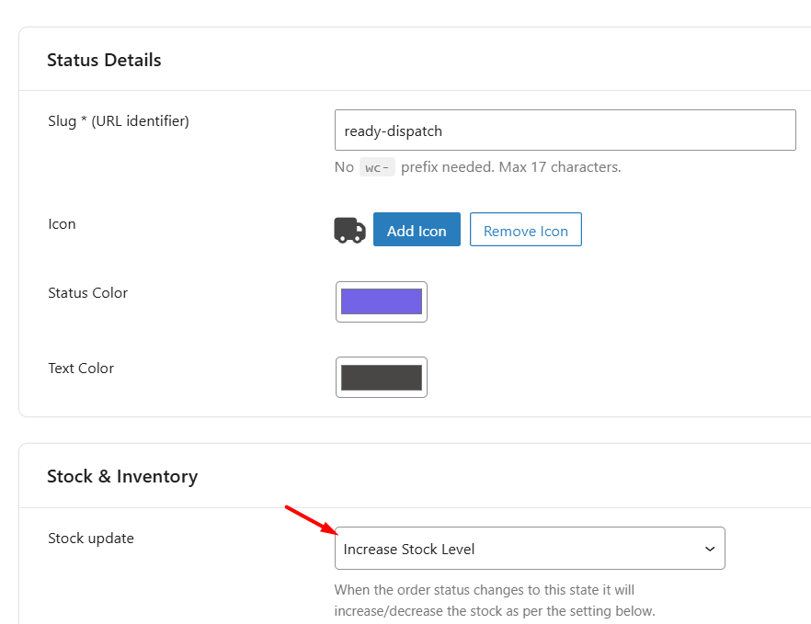This screenshot has width=811, height=624.
Task: Click the wc- code badge
Action: pyautogui.click(x=377, y=167)
